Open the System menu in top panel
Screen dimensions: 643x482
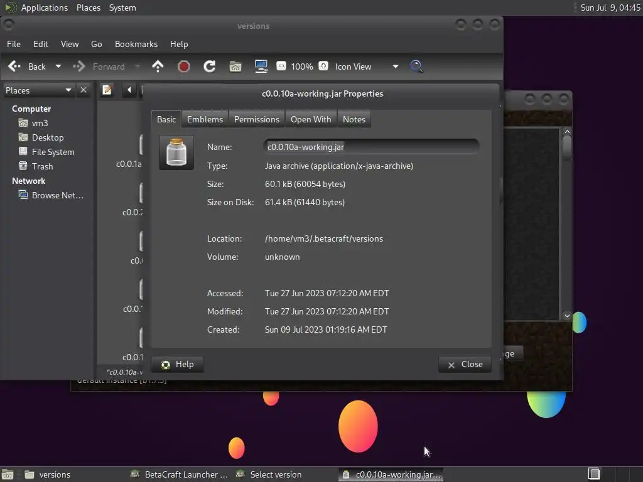[122, 8]
